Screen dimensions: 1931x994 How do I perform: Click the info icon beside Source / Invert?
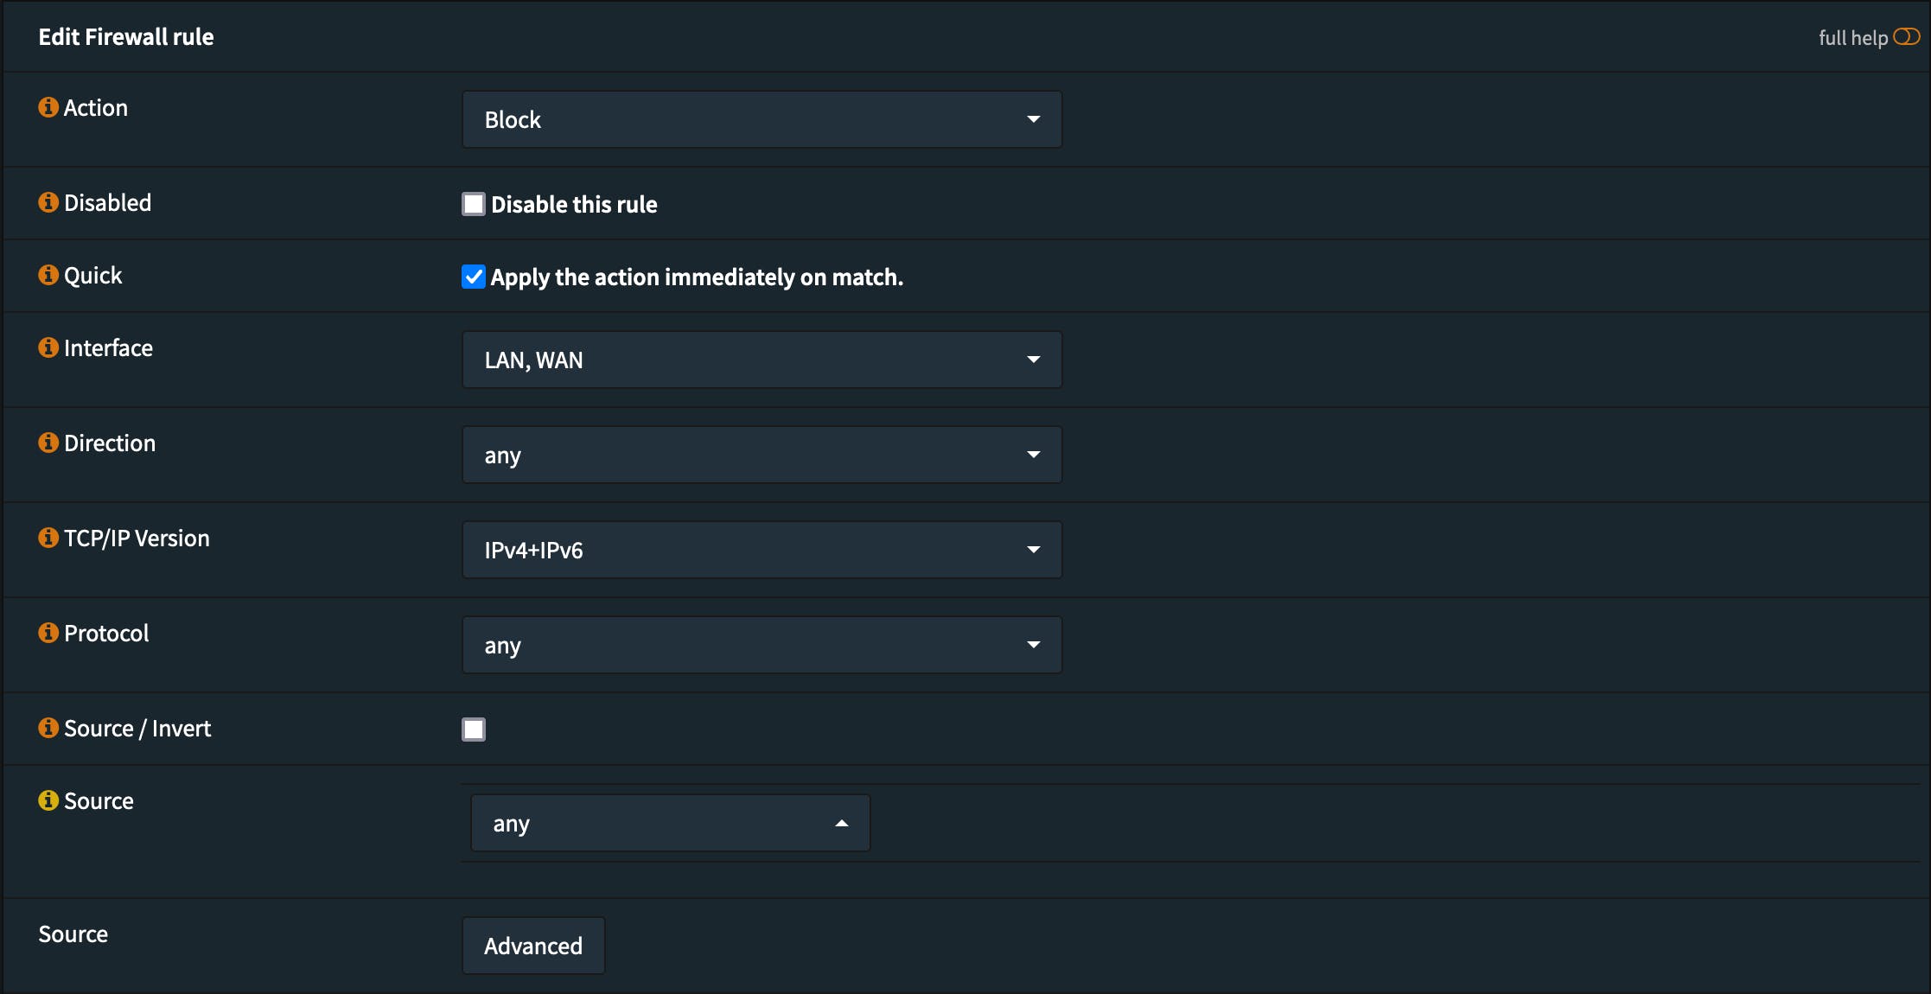tap(48, 728)
